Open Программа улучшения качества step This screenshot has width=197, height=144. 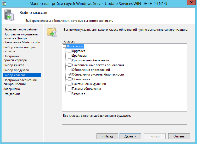(22, 38)
